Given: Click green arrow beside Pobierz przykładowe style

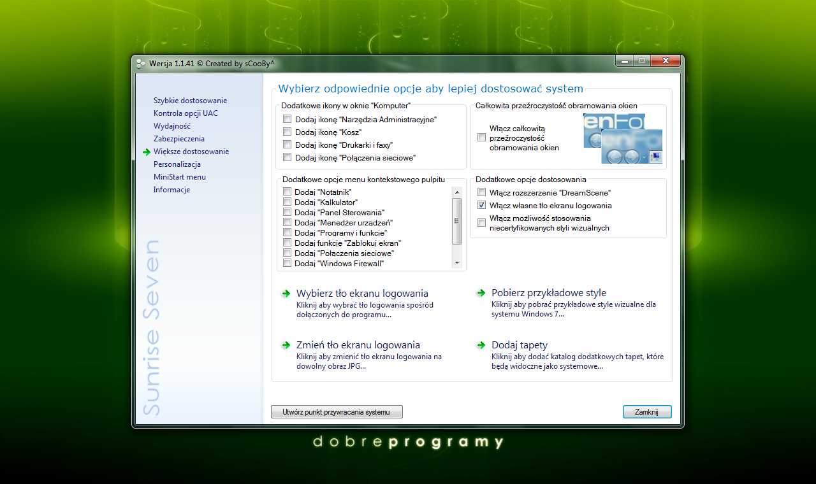Looking at the screenshot, I should tap(481, 294).
